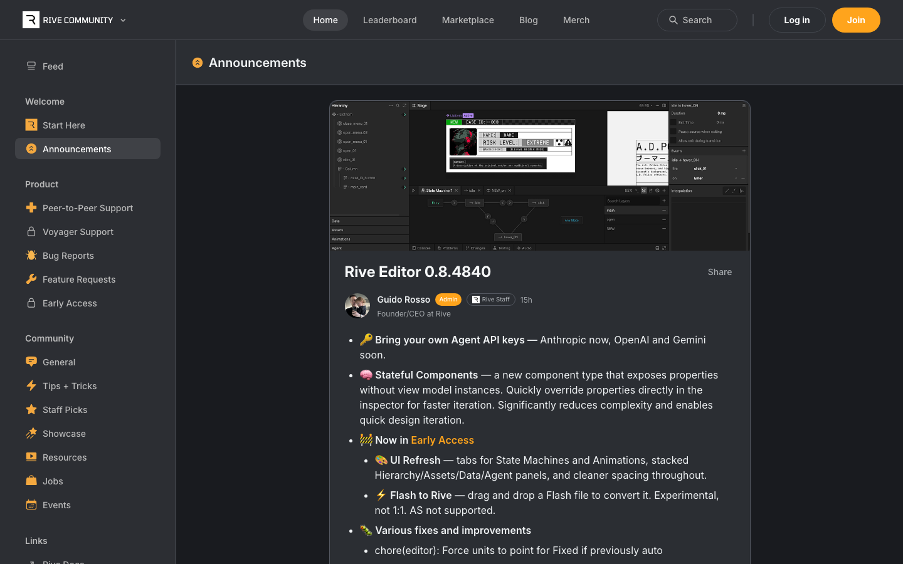Open Staff Picks space
This screenshot has height=564, width=903.
pyautogui.click(x=88, y=409)
